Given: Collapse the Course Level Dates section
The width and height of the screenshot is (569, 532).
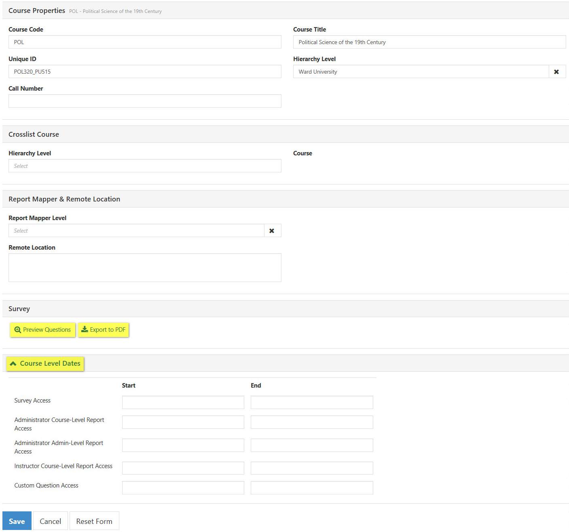Looking at the screenshot, I should pyautogui.click(x=45, y=364).
